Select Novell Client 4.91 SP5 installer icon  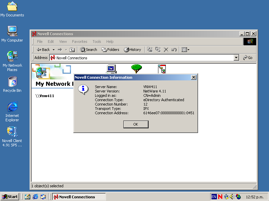[12, 137]
